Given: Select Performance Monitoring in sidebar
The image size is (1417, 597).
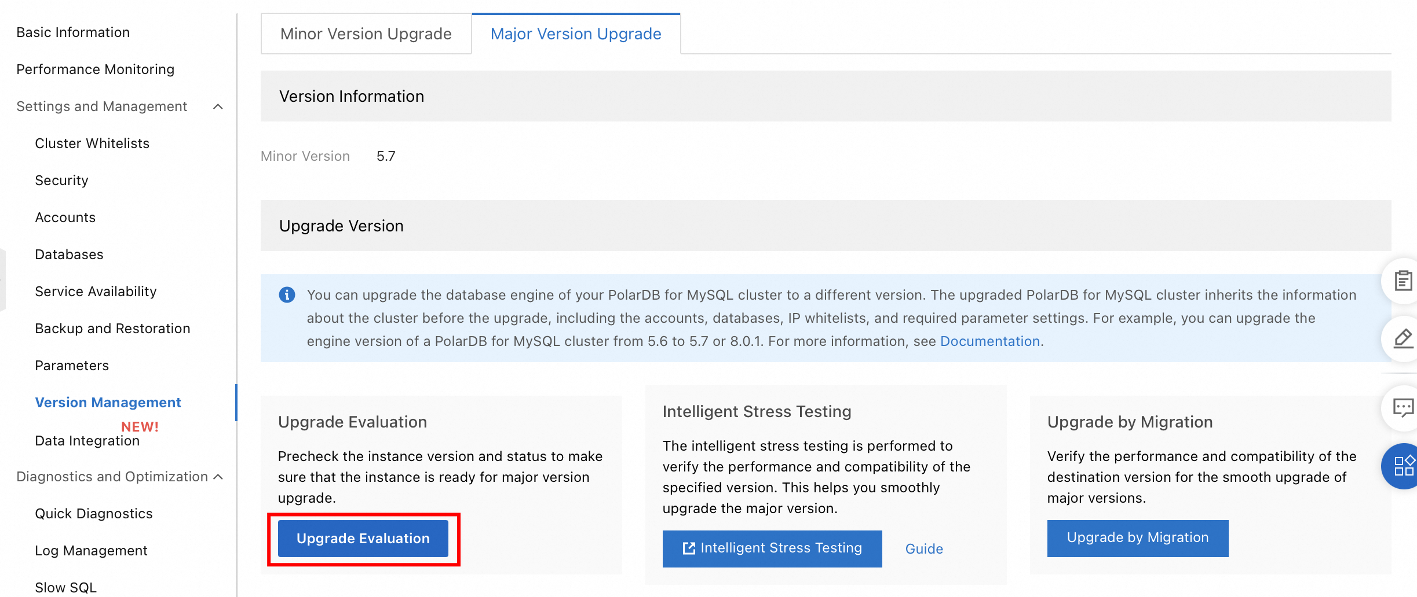Looking at the screenshot, I should (95, 69).
